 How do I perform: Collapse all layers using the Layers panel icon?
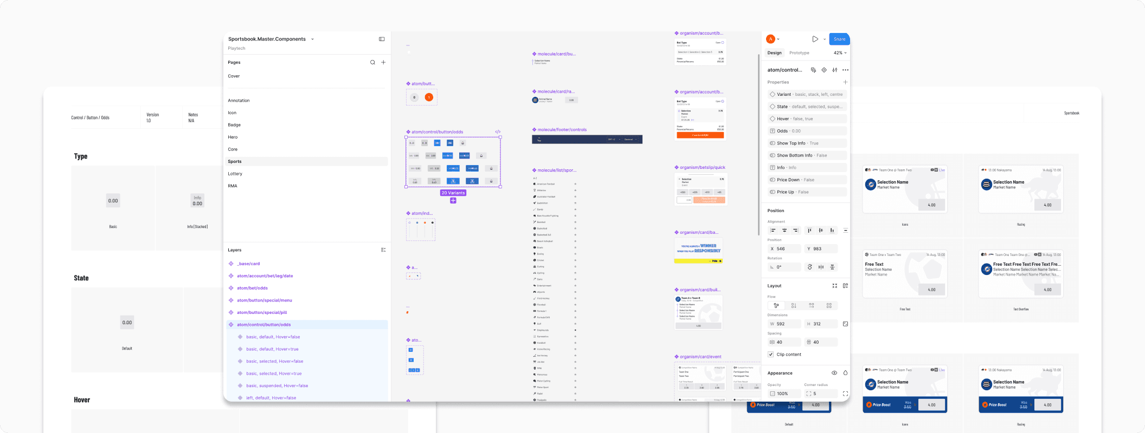coord(383,250)
